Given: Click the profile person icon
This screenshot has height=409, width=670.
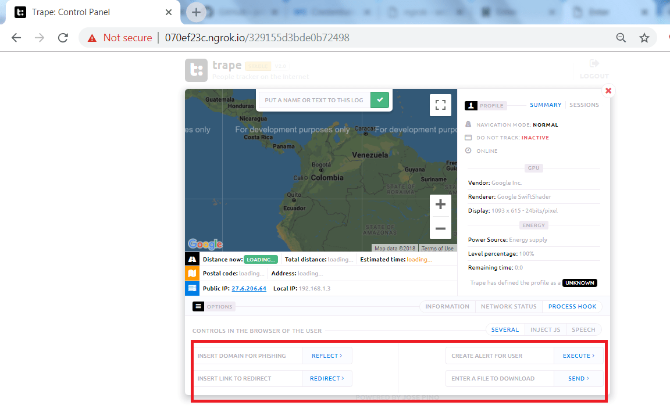Looking at the screenshot, I should tap(471, 106).
